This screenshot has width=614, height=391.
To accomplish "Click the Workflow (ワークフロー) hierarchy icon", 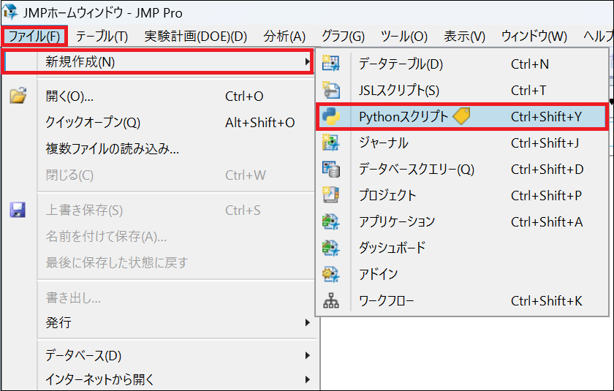I will click(331, 300).
